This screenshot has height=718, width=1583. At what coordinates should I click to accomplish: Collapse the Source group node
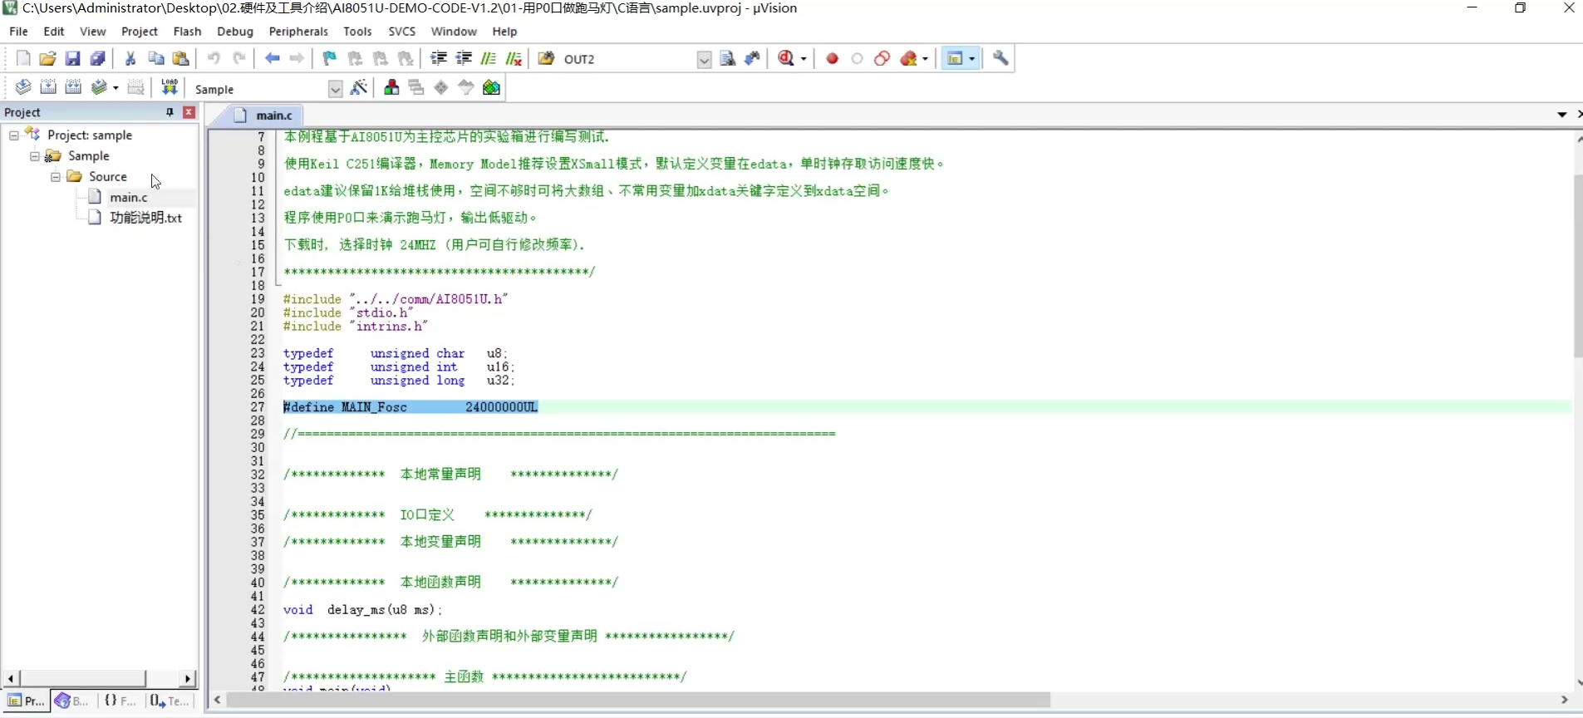(x=56, y=176)
